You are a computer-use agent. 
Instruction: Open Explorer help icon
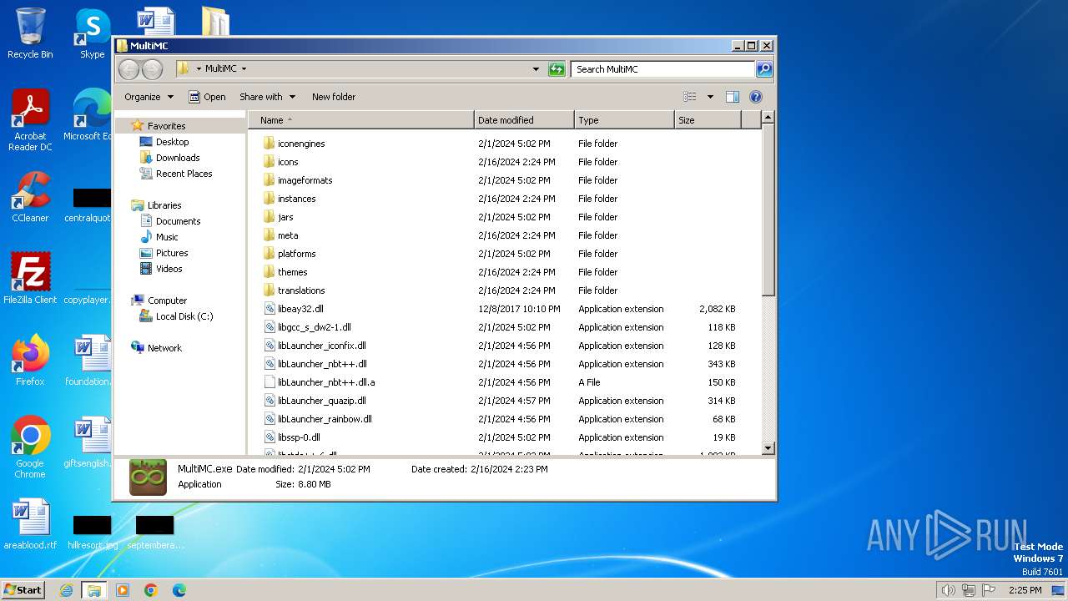coord(756,97)
